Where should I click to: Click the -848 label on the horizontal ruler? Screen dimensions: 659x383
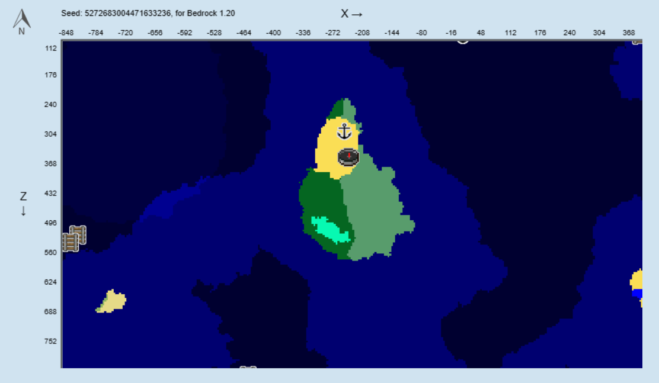pyautogui.click(x=68, y=33)
